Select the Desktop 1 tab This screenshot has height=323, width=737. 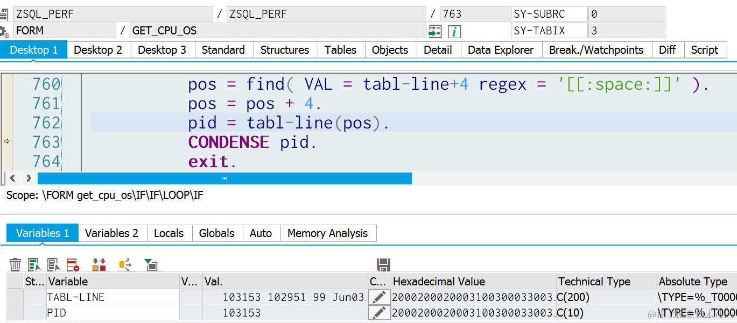tap(34, 50)
